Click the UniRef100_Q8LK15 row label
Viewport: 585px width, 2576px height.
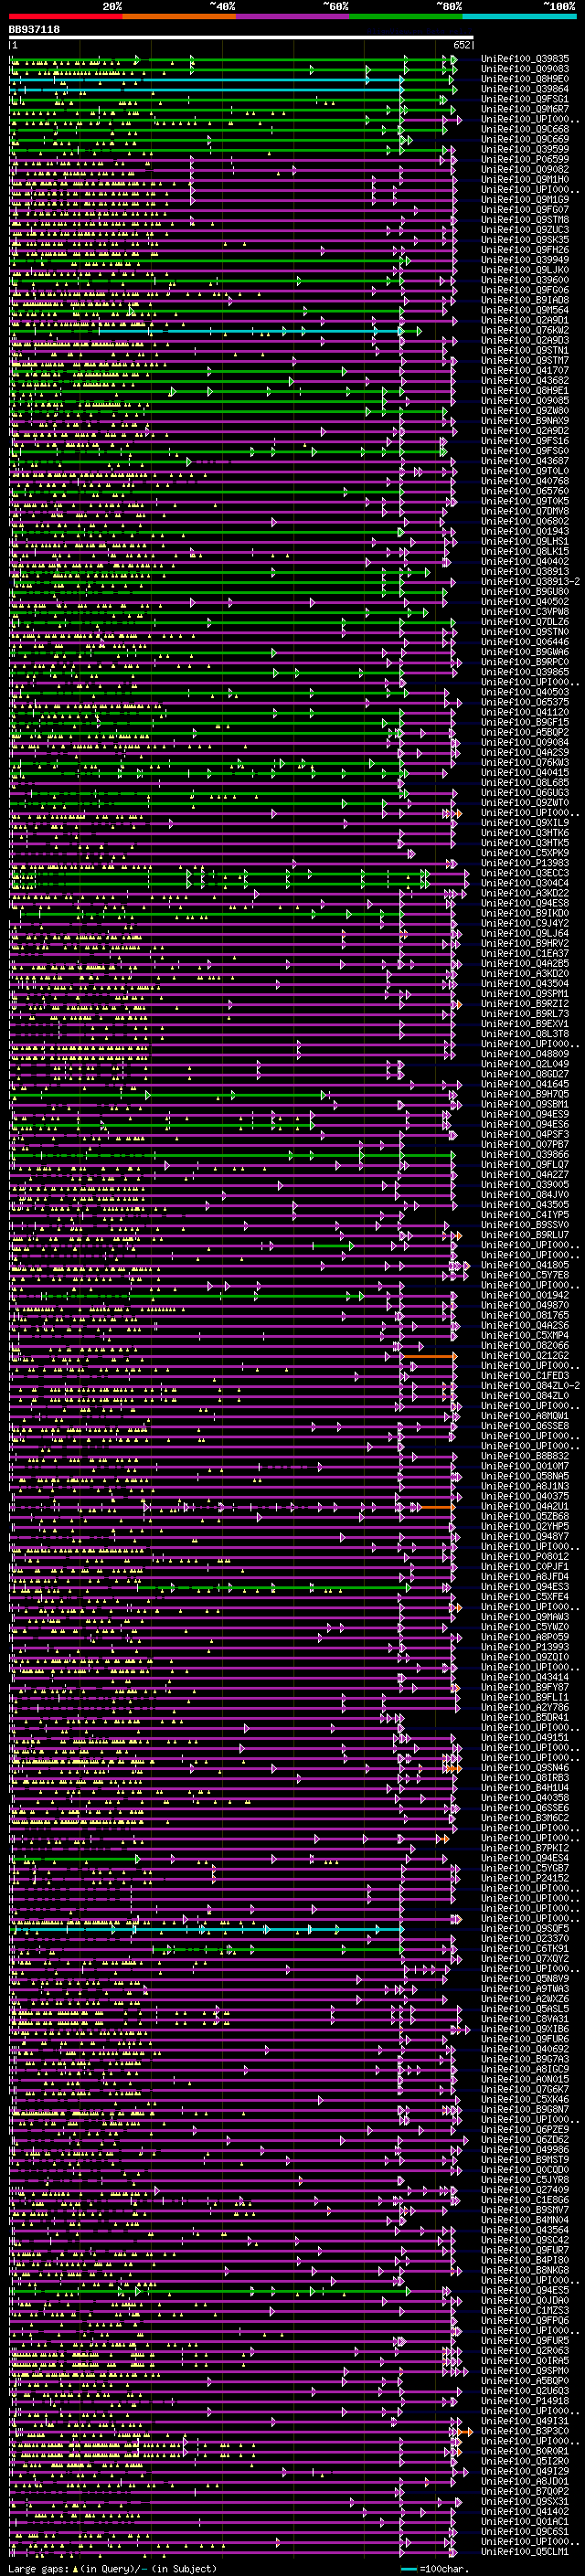tap(525, 551)
